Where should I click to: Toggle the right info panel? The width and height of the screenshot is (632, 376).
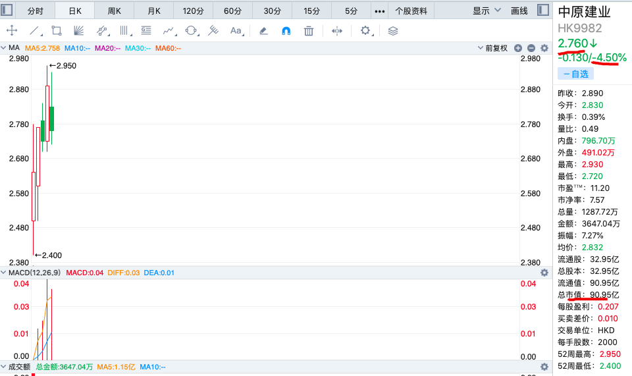pyautogui.click(x=542, y=11)
